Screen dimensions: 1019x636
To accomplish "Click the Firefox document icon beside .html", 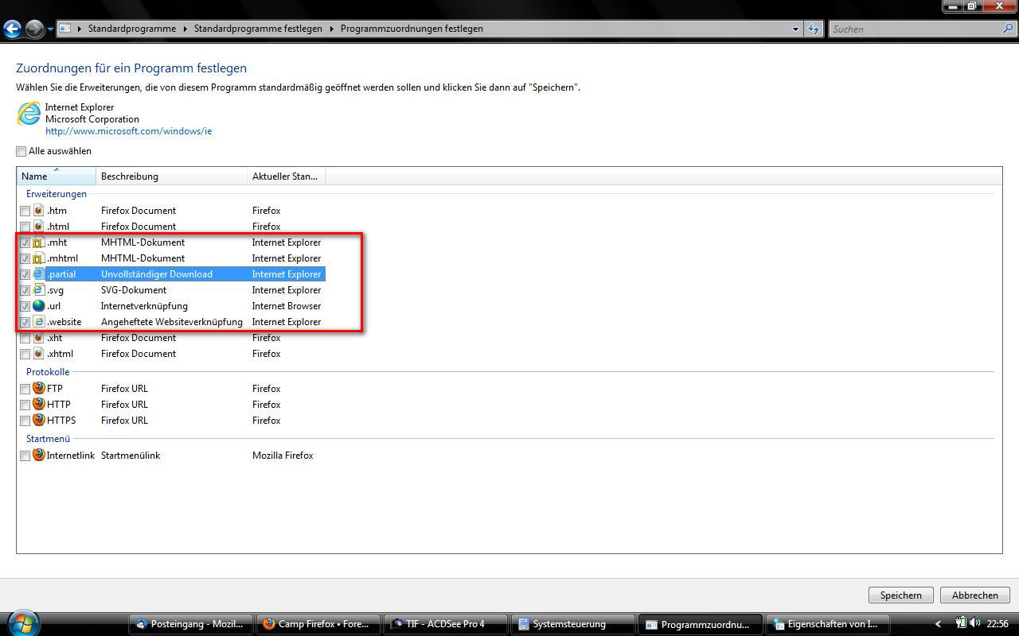I will [38, 227].
